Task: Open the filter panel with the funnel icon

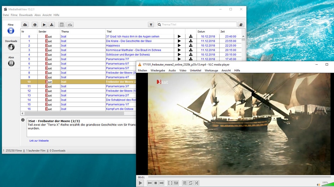Action: click(151, 25)
